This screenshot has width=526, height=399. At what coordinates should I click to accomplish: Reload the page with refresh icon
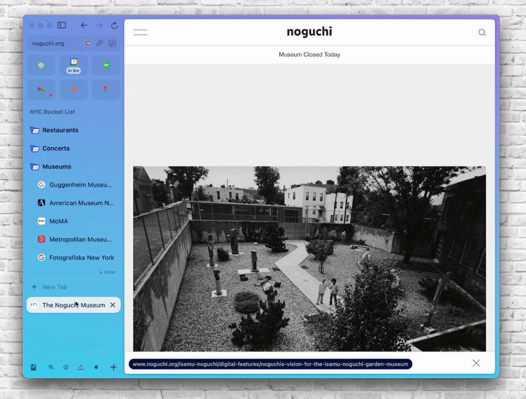pos(114,25)
